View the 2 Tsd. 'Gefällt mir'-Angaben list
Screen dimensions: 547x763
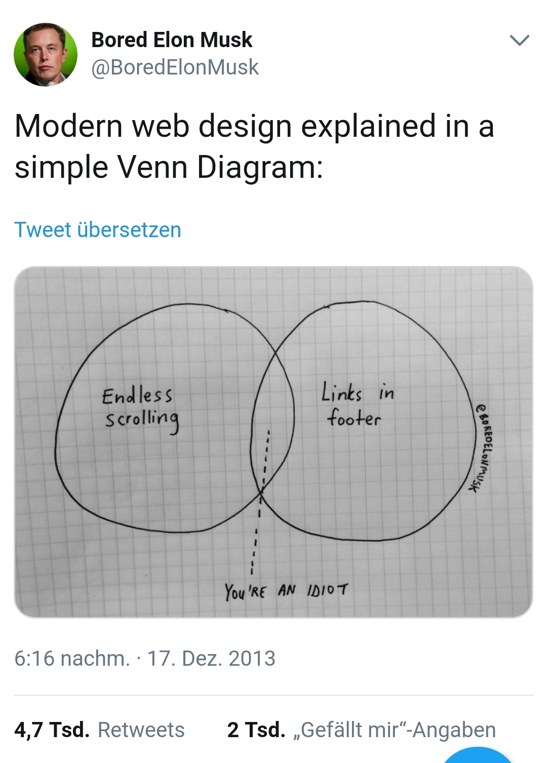click(361, 730)
